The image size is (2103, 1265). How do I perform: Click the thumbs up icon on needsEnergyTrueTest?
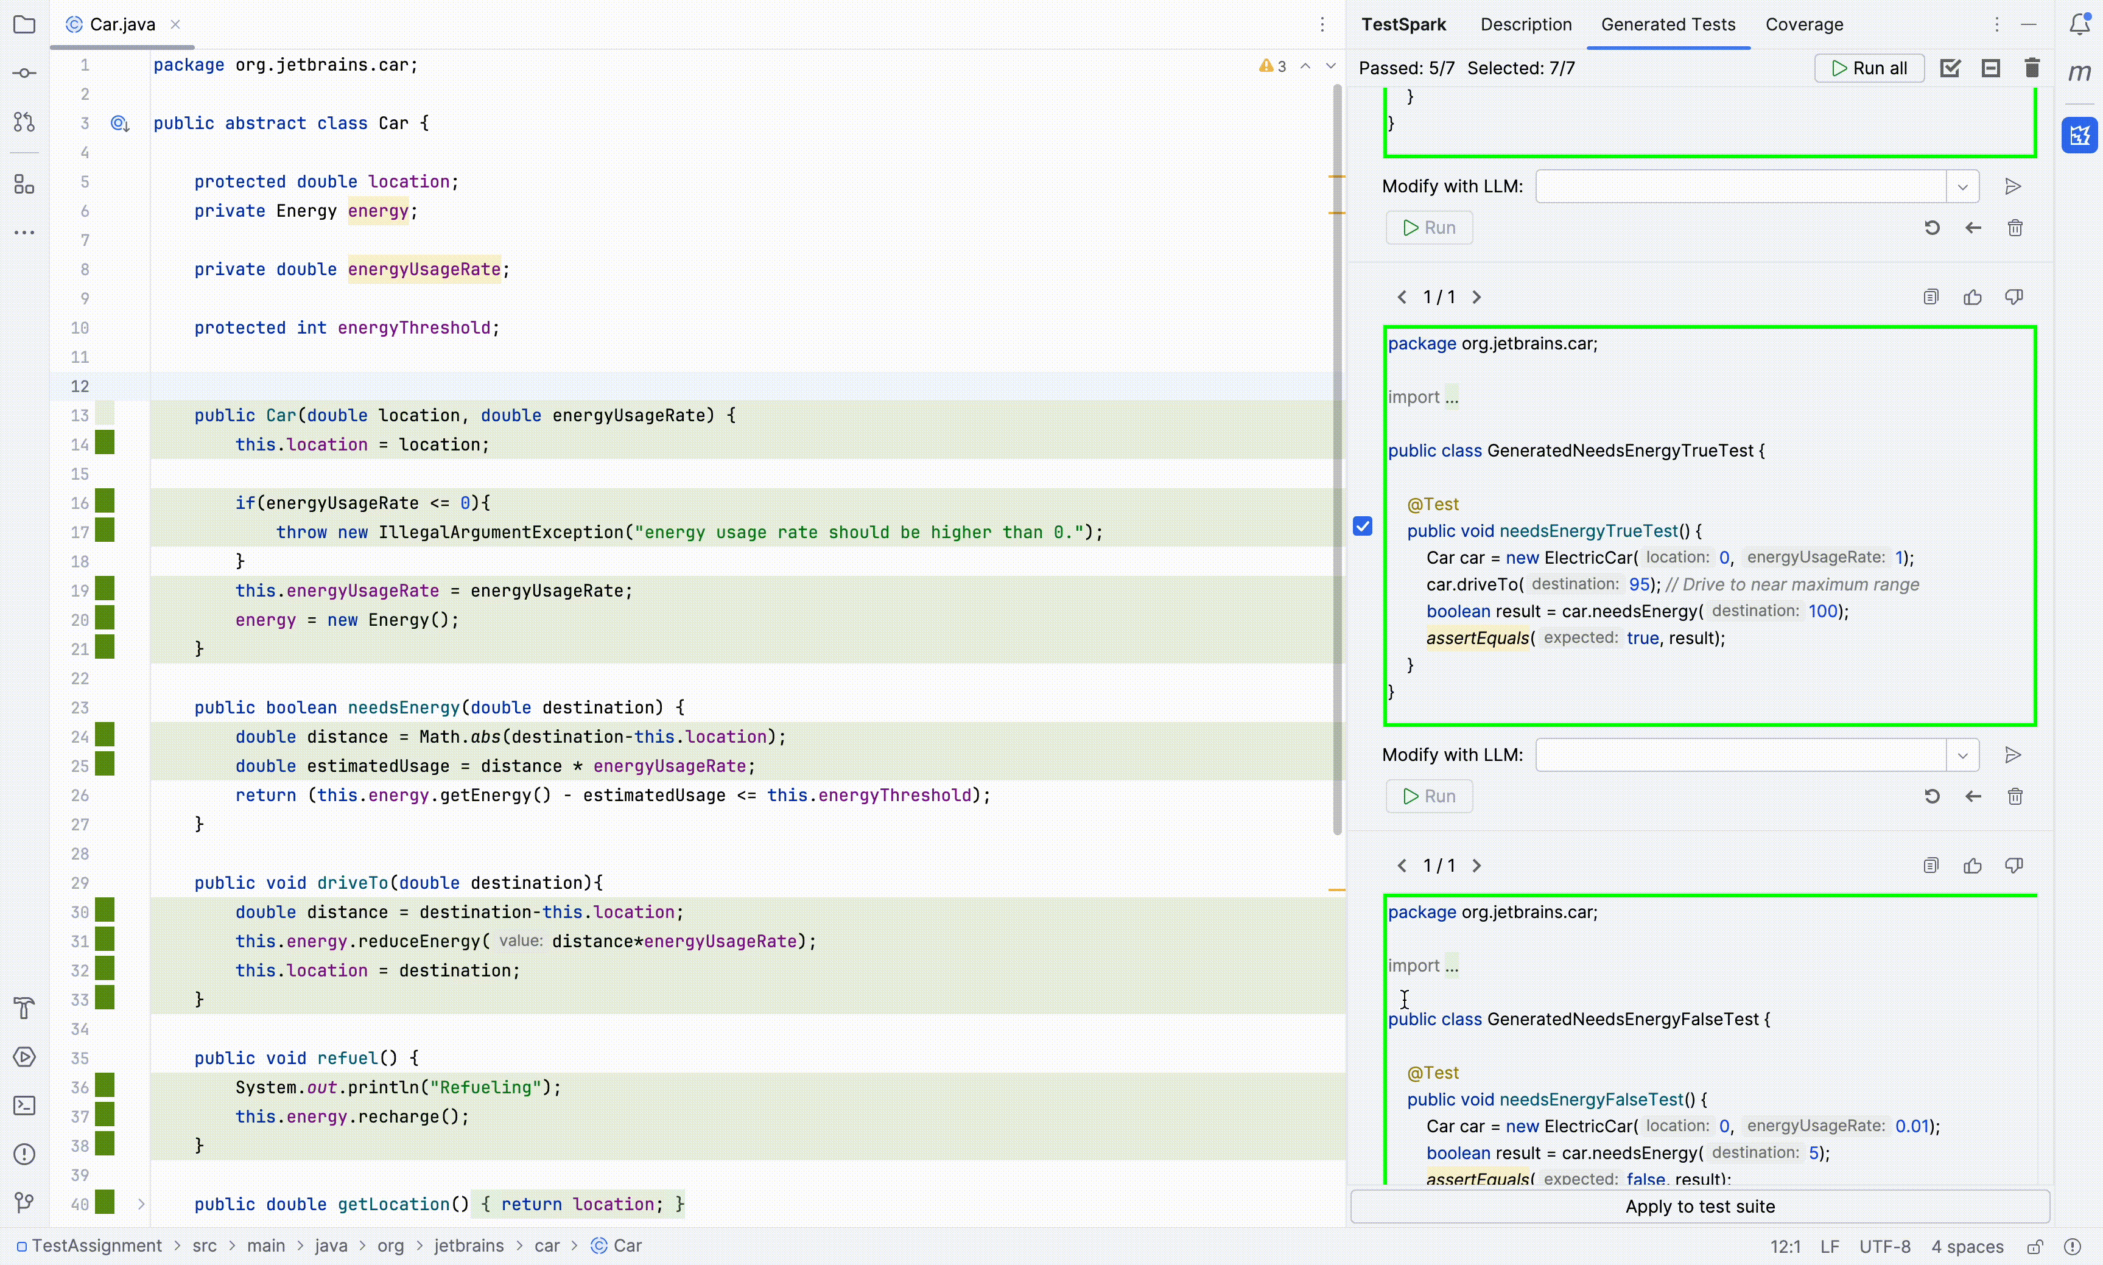point(1974,296)
